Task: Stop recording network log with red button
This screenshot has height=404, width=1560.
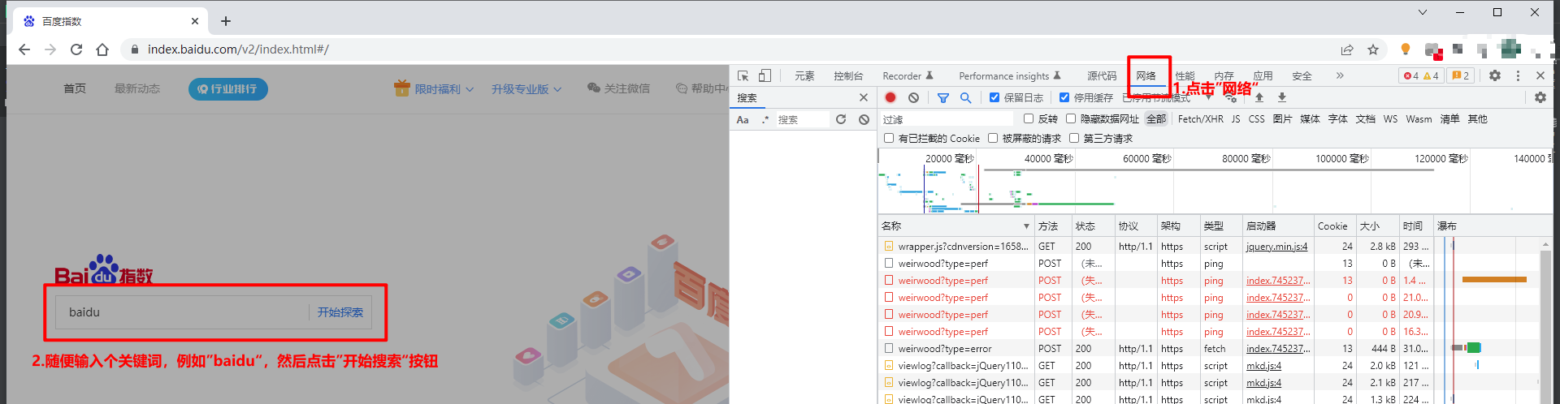Action: (890, 97)
